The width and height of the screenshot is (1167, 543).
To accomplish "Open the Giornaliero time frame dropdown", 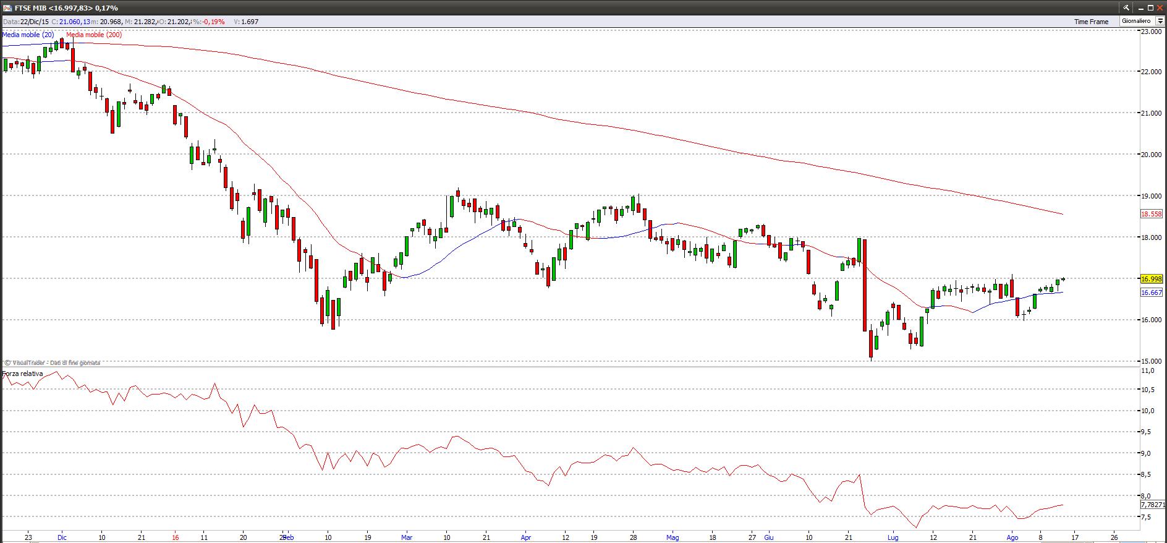I will click(x=1160, y=21).
